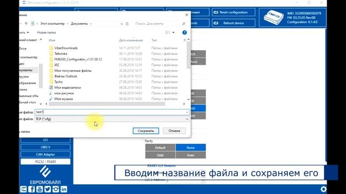Viewport: 346px width, 194px height.
Task: Open the ViberDownloads folder
Action: point(66,48)
